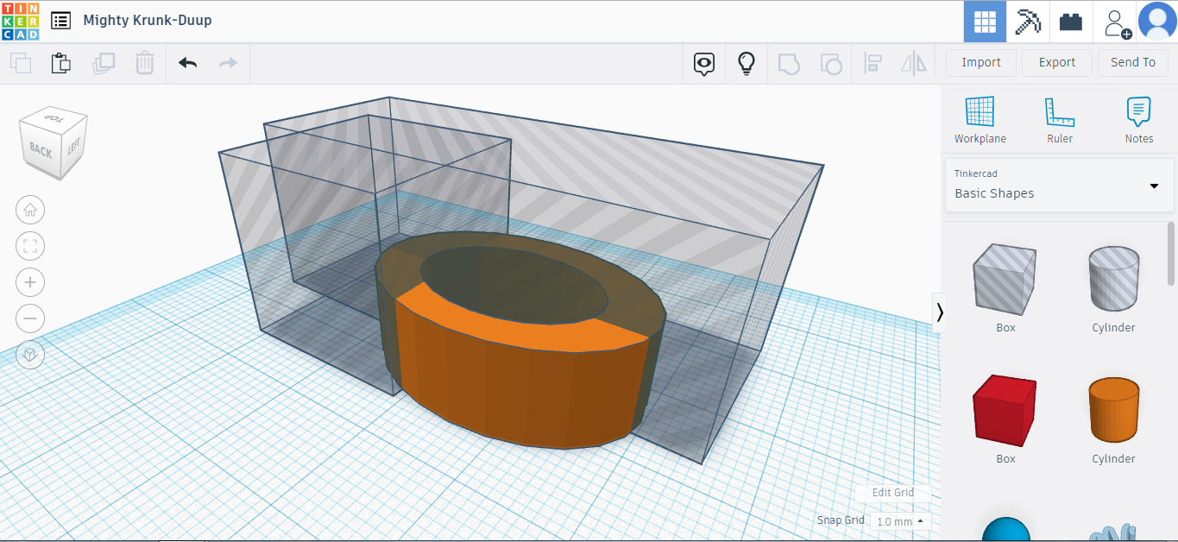Click the Edit Grid button
Image resolution: width=1178 pixels, height=542 pixels.
coord(892,493)
